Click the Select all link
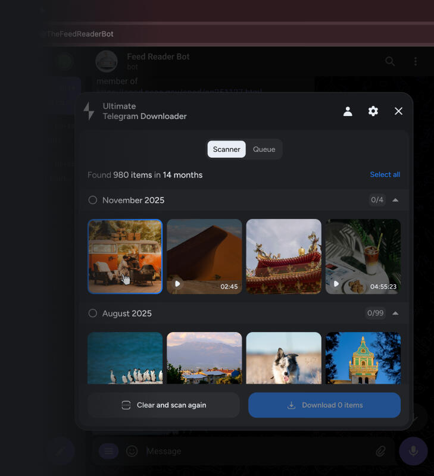434x476 pixels. click(385, 174)
